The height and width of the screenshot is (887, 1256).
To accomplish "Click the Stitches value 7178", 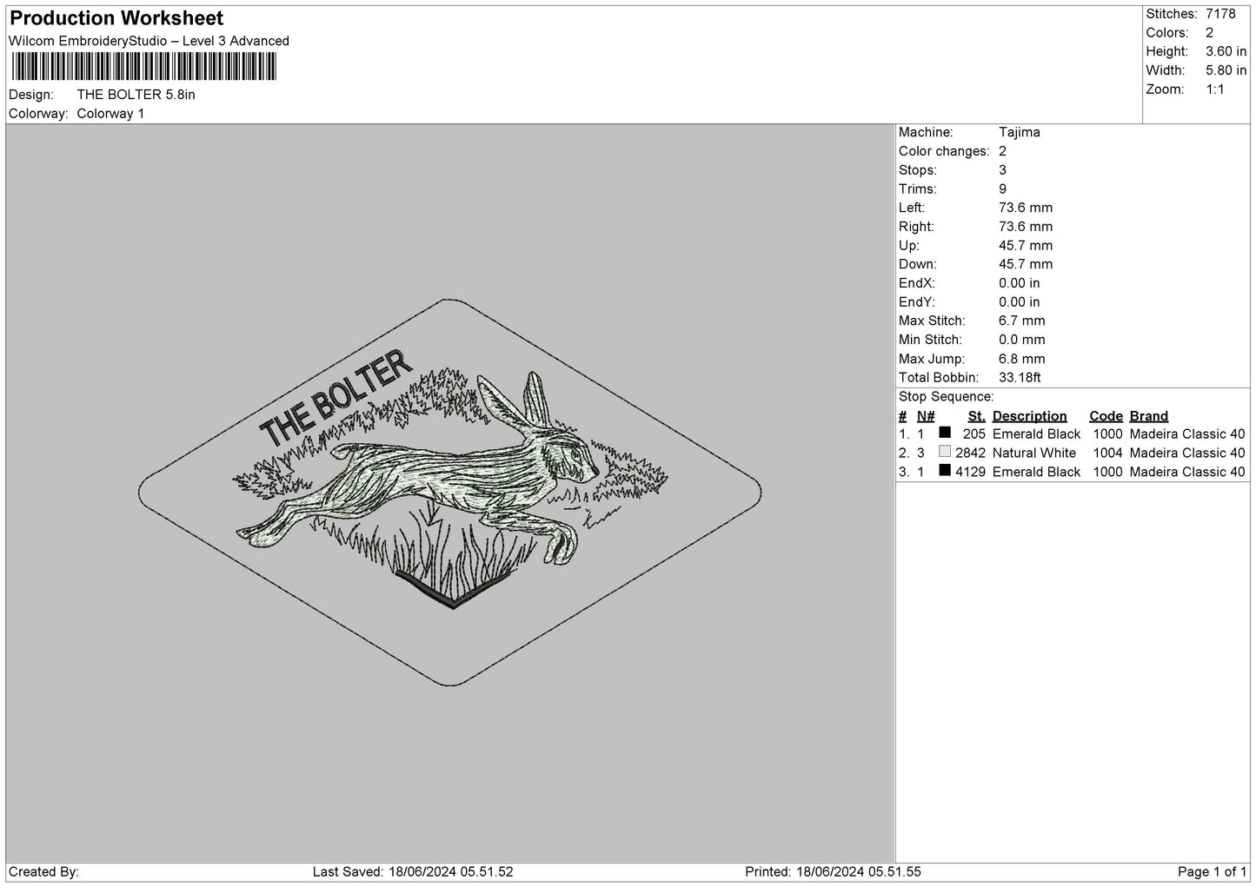I will (x=1220, y=14).
